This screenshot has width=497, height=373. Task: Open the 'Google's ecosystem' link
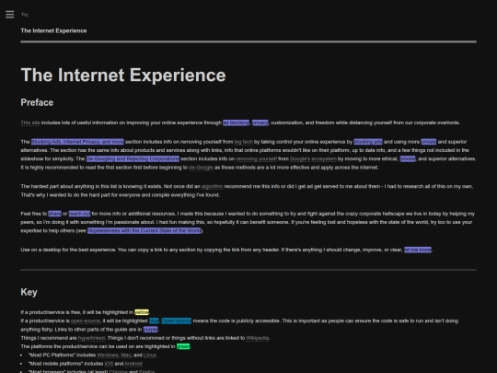(313, 159)
